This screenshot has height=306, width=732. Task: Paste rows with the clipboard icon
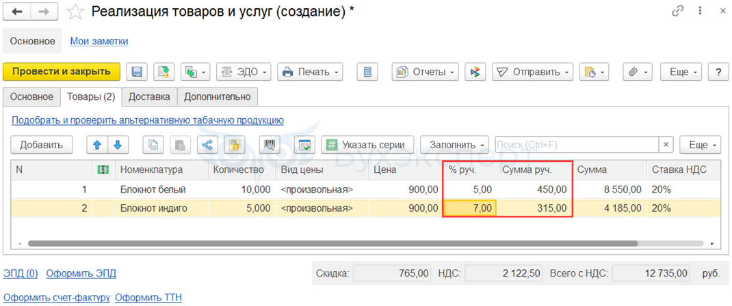tap(180, 145)
